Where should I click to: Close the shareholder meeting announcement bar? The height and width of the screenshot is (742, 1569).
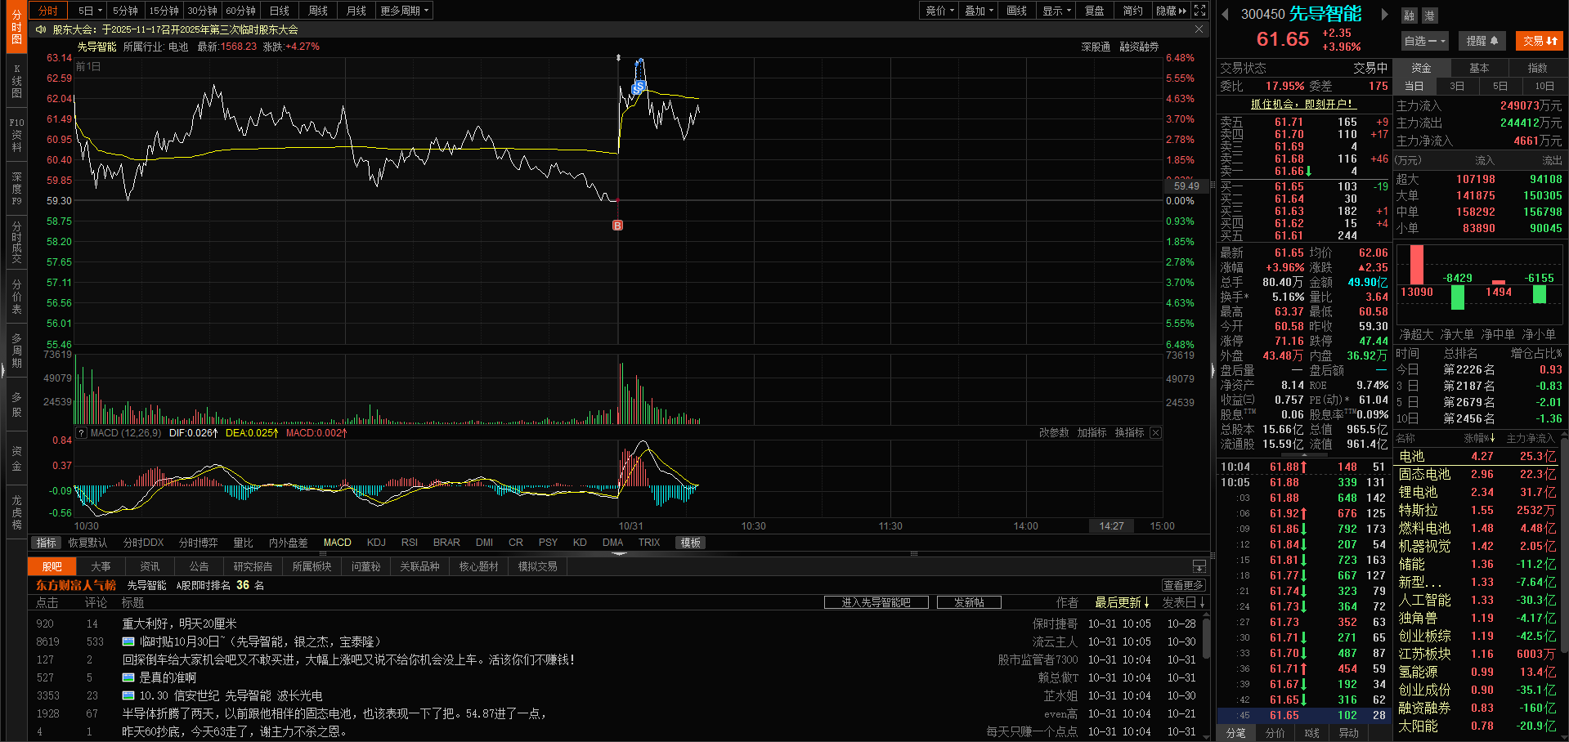pos(1199,29)
